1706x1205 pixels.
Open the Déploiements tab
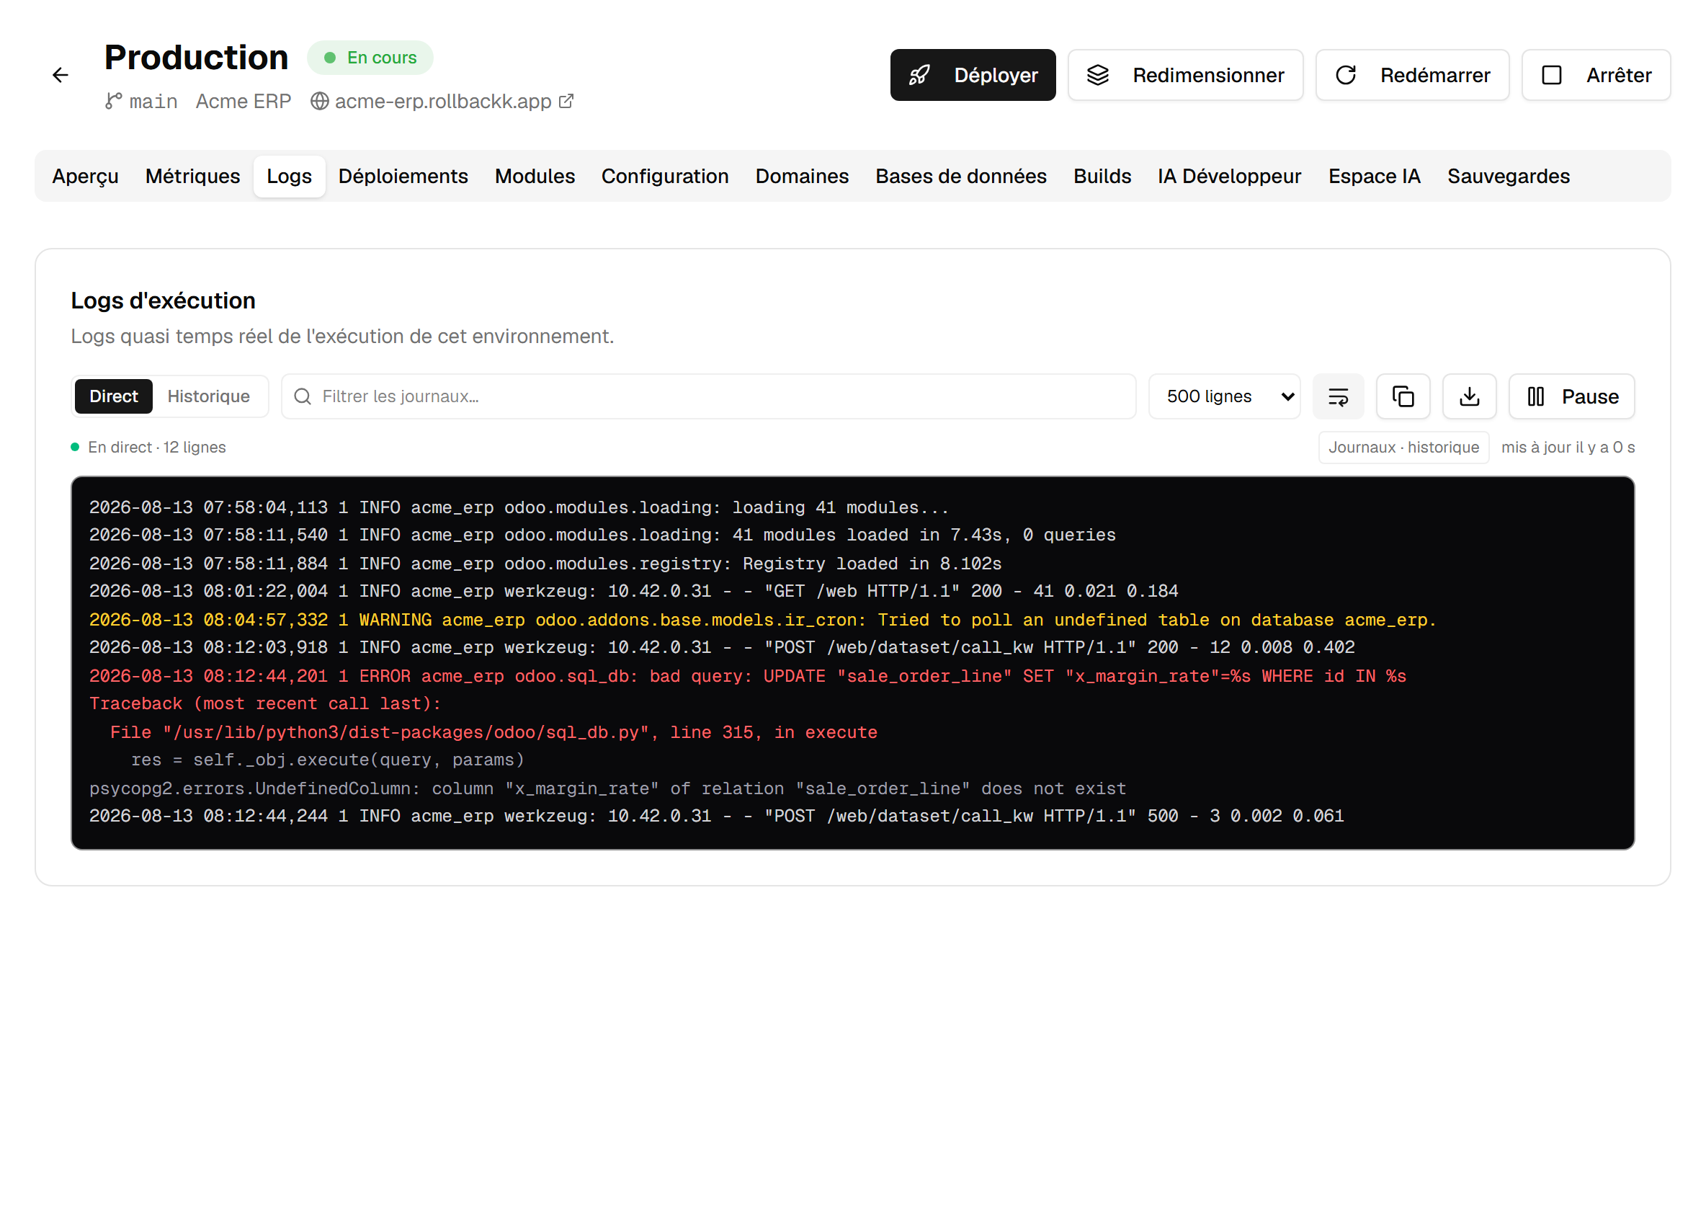pos(403,176)
